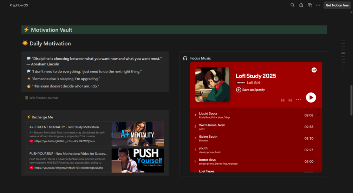Click the lightning icon beside Motivation Vault
The width and height of the screenshot is (353, 193).
pyautogui.click(x=26, y=30)
